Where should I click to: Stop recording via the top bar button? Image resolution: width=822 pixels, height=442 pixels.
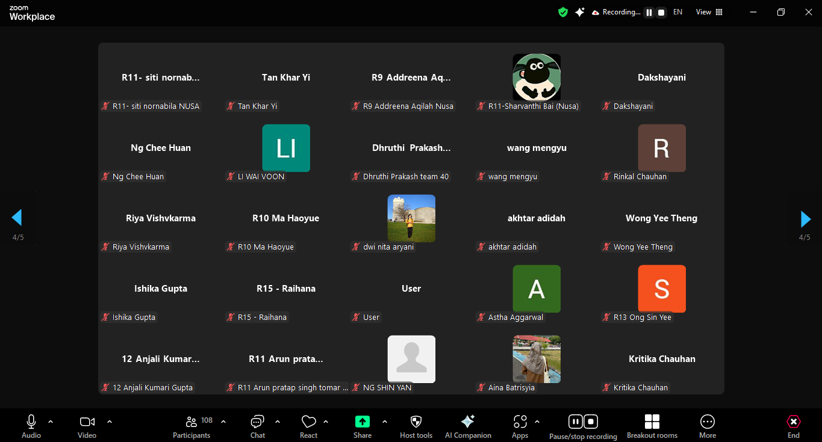(x=661, y=12)
